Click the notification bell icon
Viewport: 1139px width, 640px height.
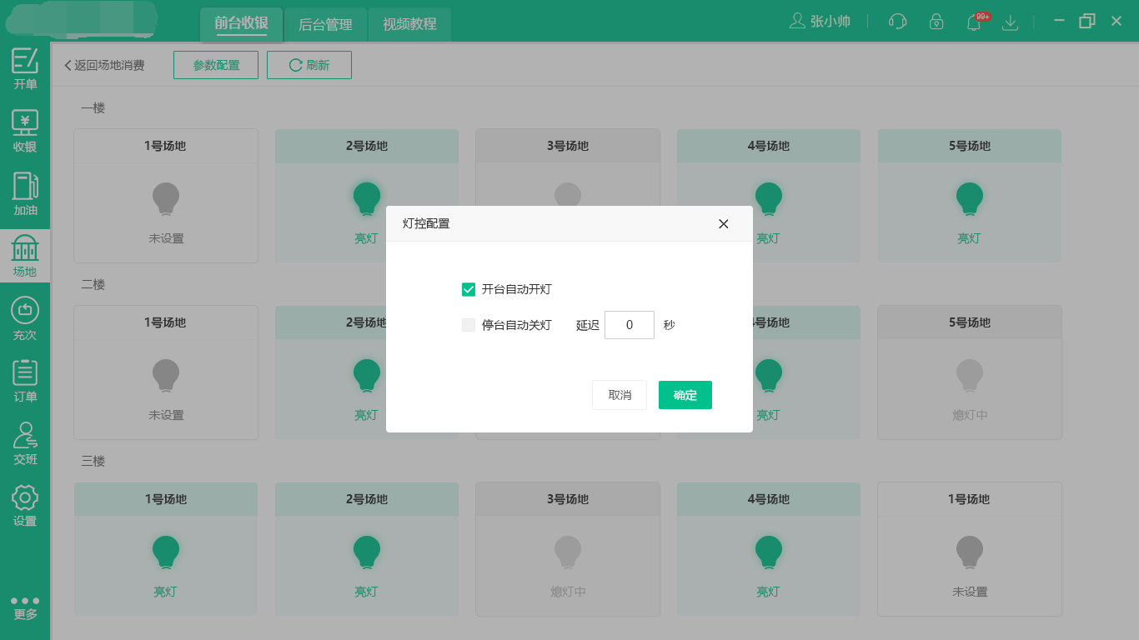coord(973,22)
